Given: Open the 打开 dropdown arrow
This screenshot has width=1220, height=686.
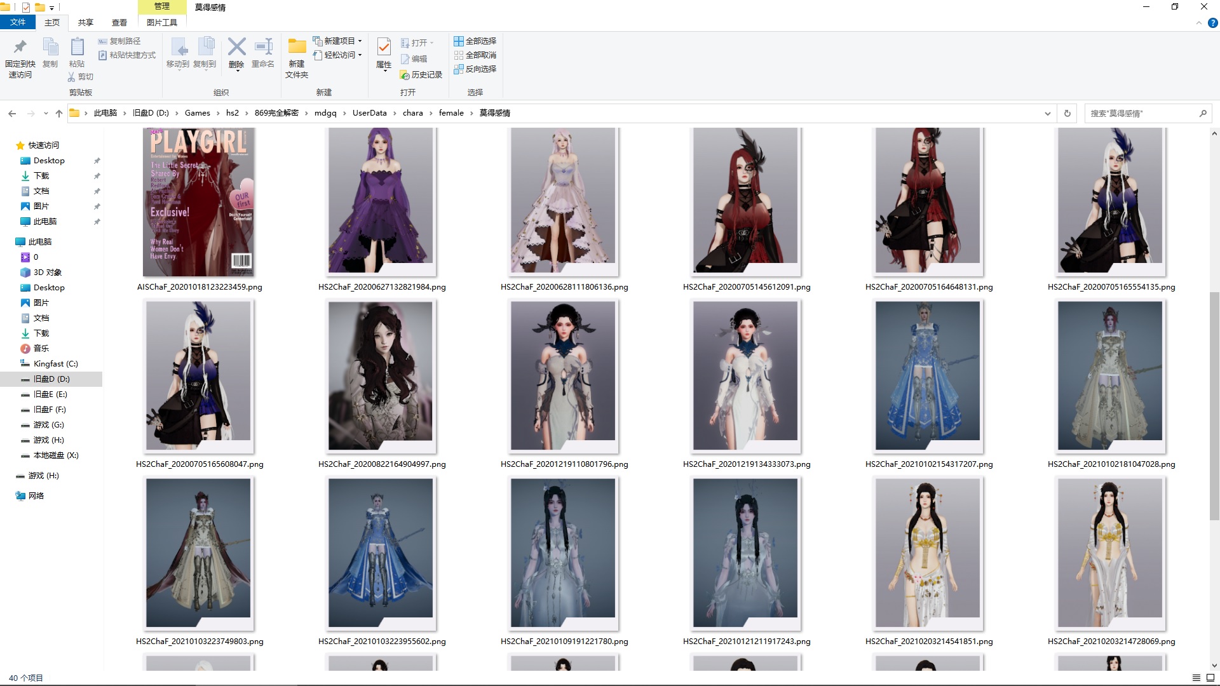Looking at the screenshot, I should click(x=432, y=43).
